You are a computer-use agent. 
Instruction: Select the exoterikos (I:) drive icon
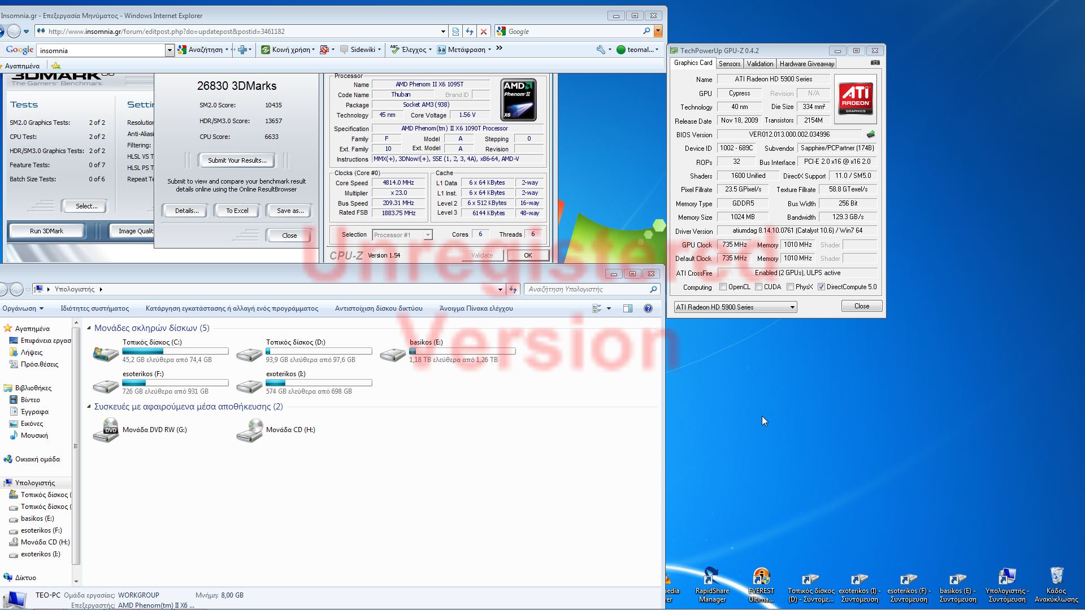click(x=249, y=385)
